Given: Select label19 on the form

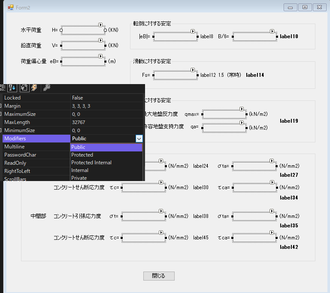Looking at the screenshot, I should pyautogui.click(x=289, y=121).
